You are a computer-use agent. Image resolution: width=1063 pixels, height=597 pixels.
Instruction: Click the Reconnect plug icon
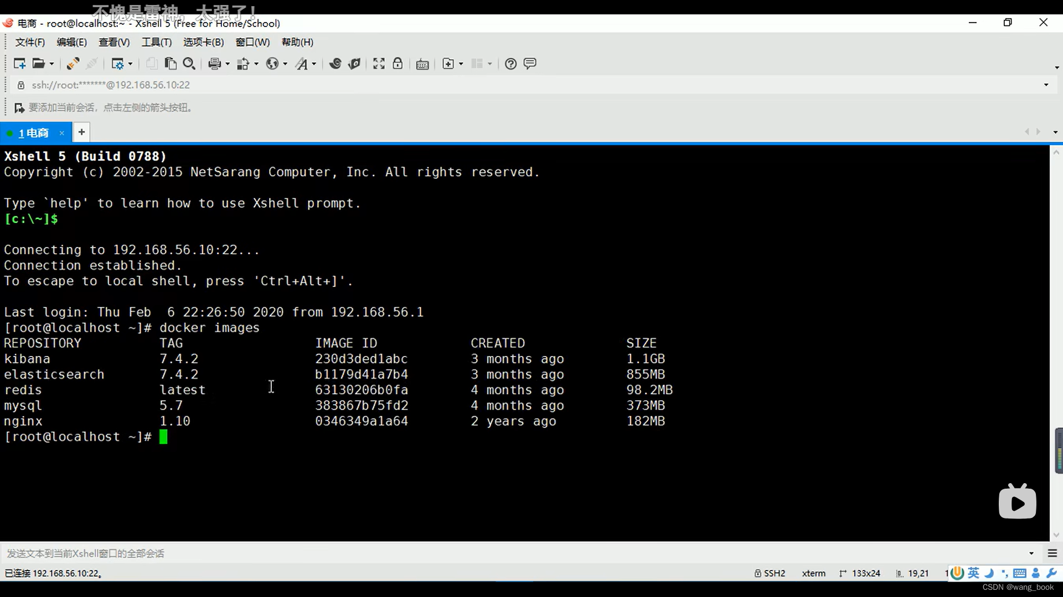[73, 64]
